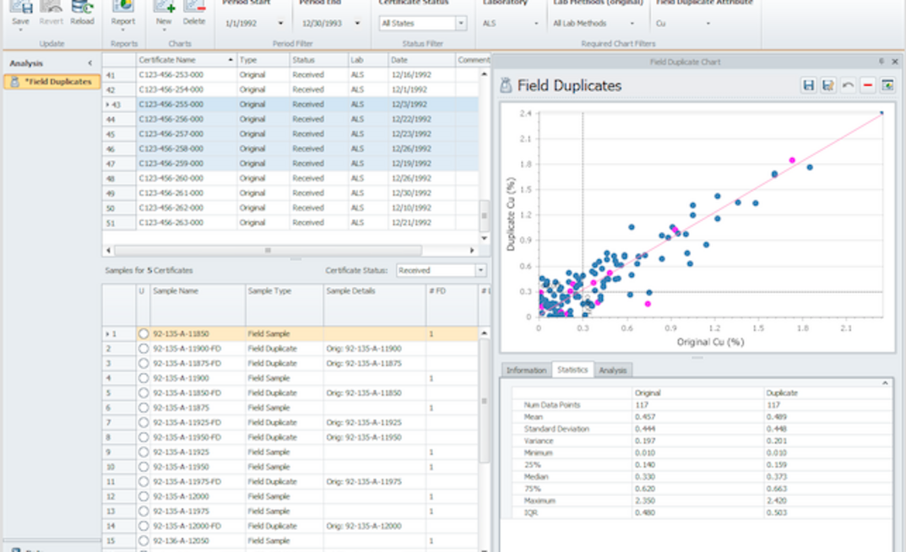
Task: Click the save icon in the chart header
Action: (x=808, y=85)
